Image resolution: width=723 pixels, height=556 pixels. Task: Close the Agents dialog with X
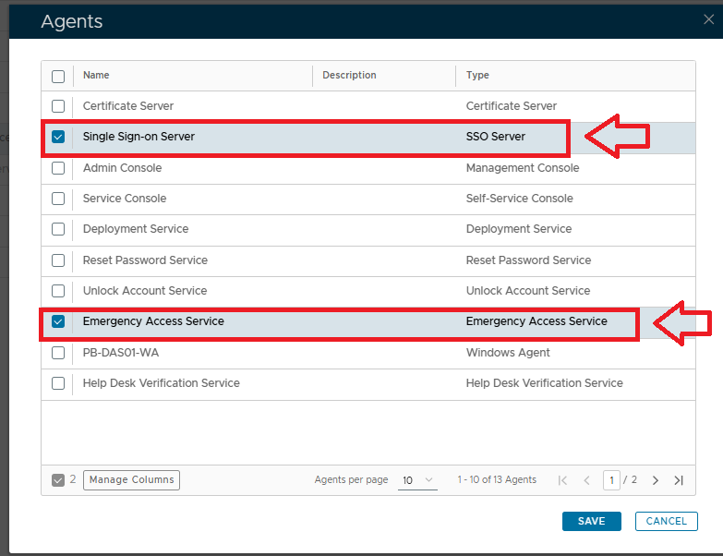click(708, 19)
